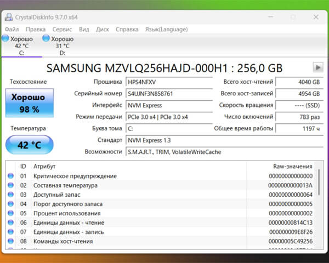The width and height of the screenshot is (329, 263).
Task: Click raw value 000000000013A
Action: pyautogui.click(x=290, y=185)
